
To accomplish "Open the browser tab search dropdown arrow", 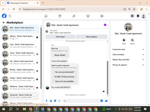I will (x=3, y=3).
